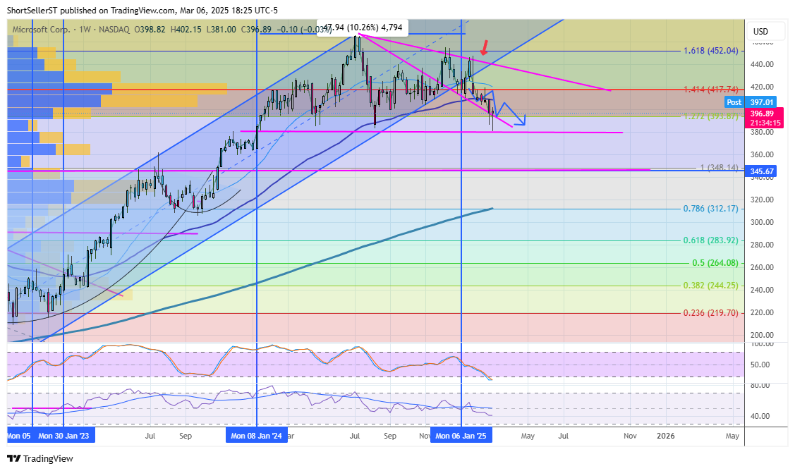The width and height of the screenshot is (795, 471).
Task: Click the TradingView logo at bottom left
Action: [x=34, y=458]
